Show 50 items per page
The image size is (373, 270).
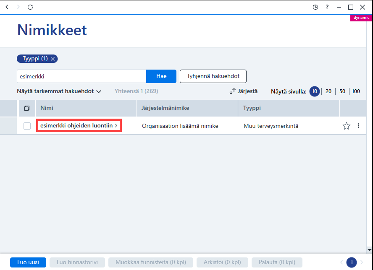342,91
